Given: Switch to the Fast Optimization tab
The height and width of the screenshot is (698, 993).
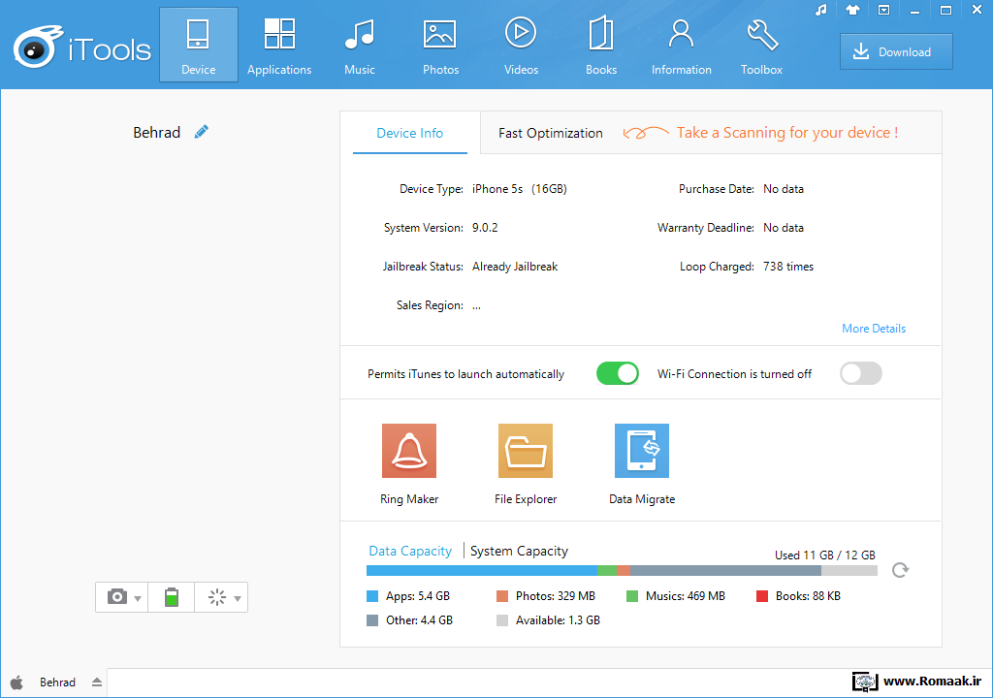Looking at the screenshot, I should [551, 133].
